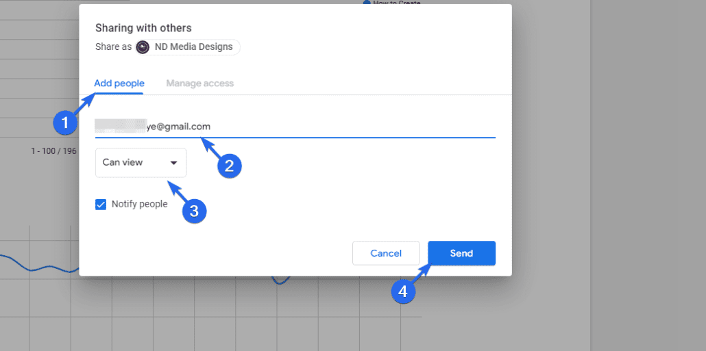Select the Add people tab
706x351 pixels.
coord(119,83)
